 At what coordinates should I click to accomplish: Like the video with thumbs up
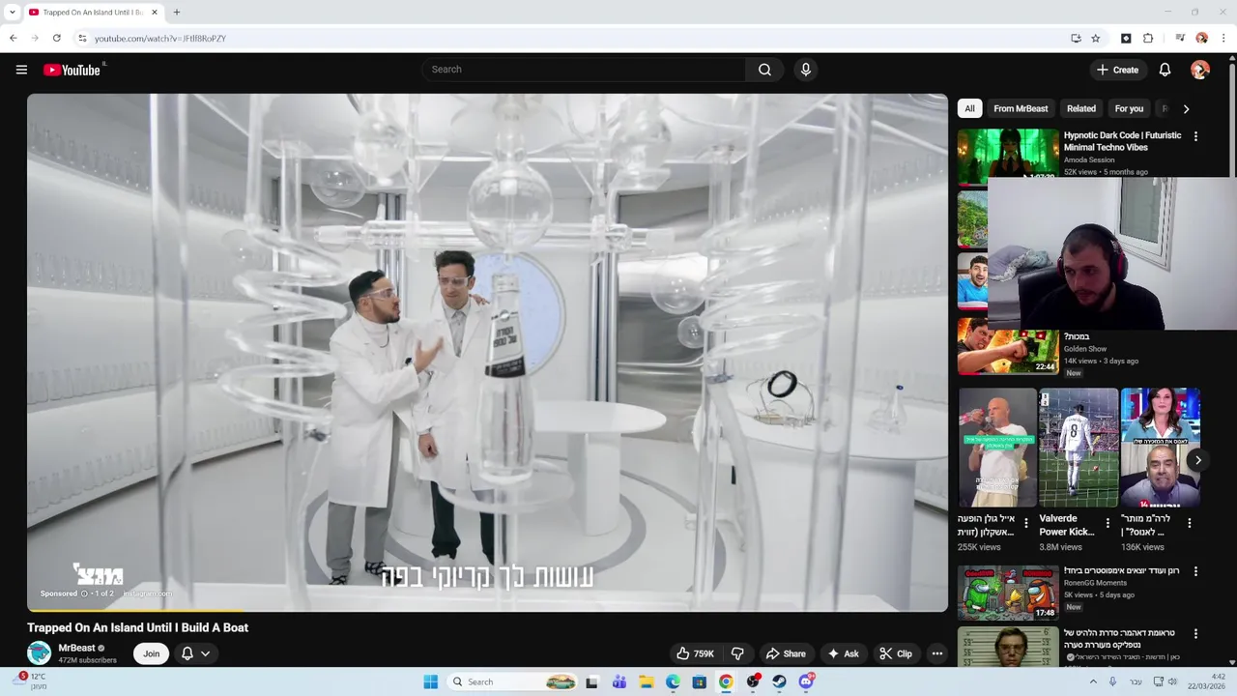click(x=695, y=653)
